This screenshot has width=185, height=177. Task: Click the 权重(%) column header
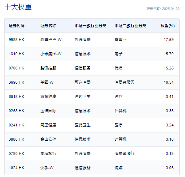(168, 26)
